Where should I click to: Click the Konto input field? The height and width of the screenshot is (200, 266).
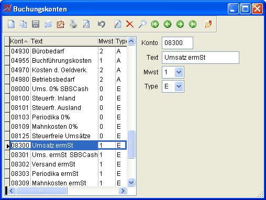pos(178,43)
